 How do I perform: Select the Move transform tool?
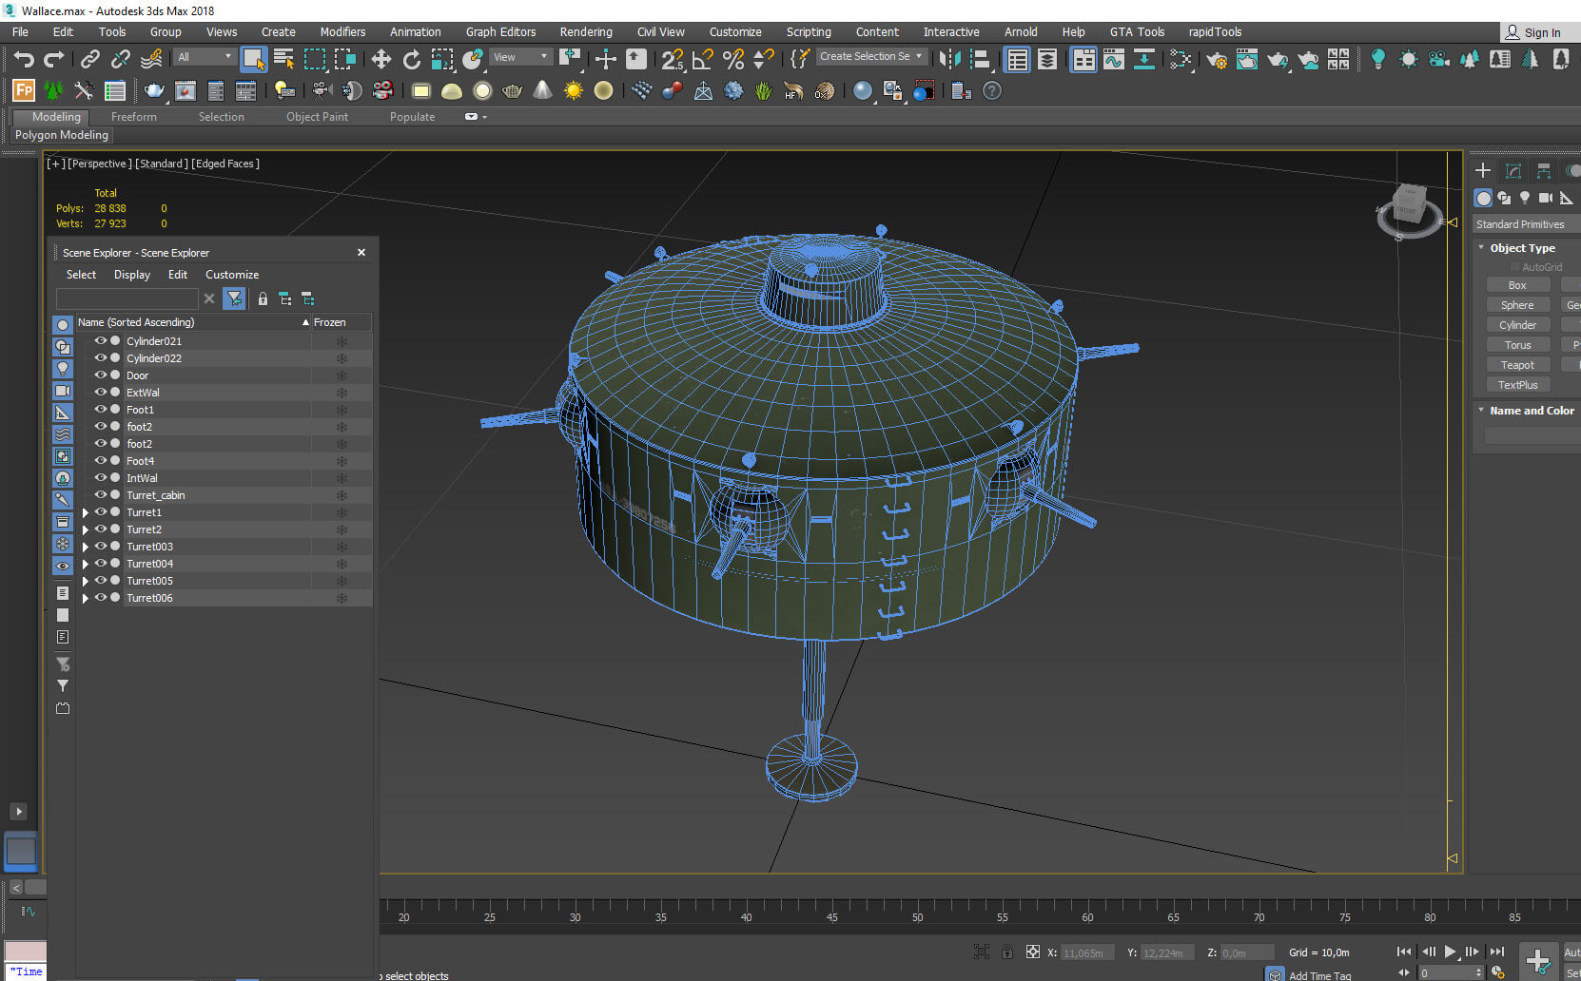tap(381, 60)
